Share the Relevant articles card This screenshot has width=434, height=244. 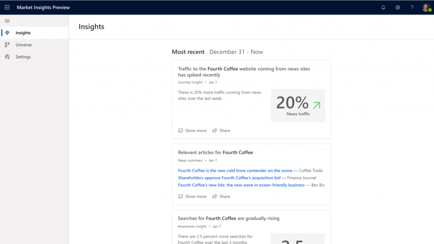[221, 196]
